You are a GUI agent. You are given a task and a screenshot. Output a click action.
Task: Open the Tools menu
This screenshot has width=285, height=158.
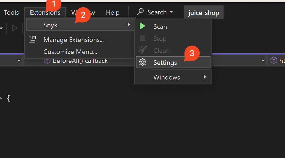pos(11,13)
